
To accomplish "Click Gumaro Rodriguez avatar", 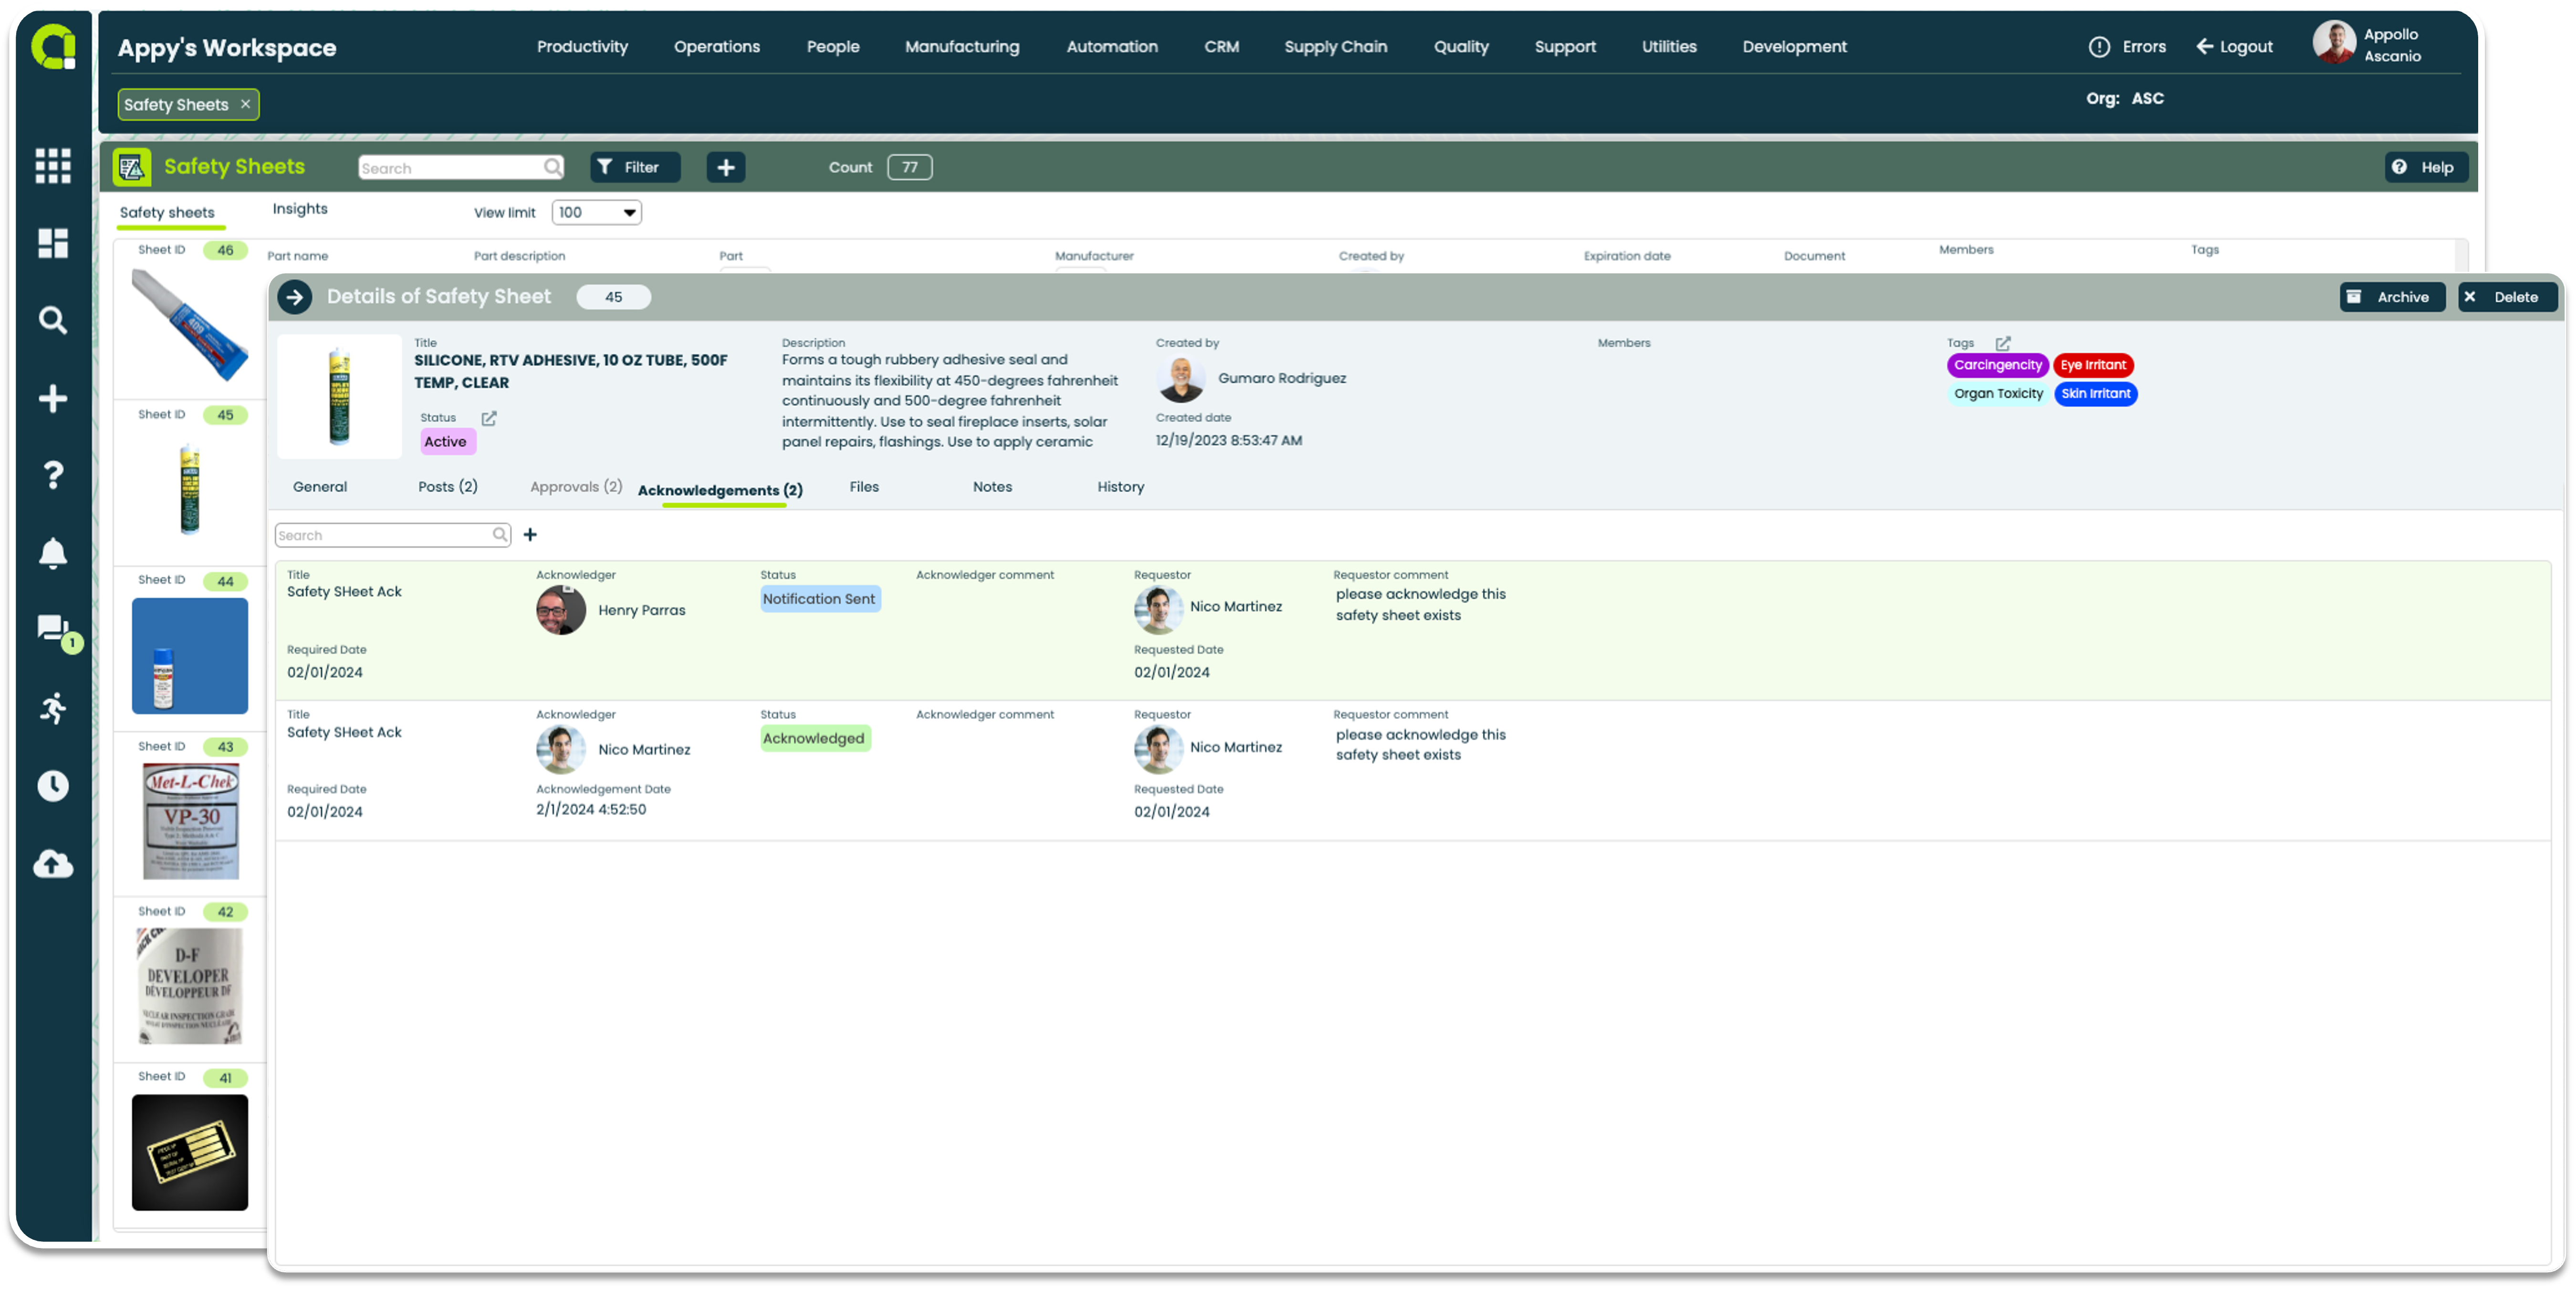I will [1181, 379].
